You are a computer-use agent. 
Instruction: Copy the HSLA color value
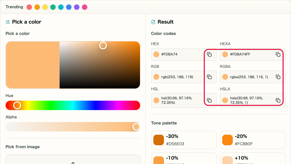[278, 100]
